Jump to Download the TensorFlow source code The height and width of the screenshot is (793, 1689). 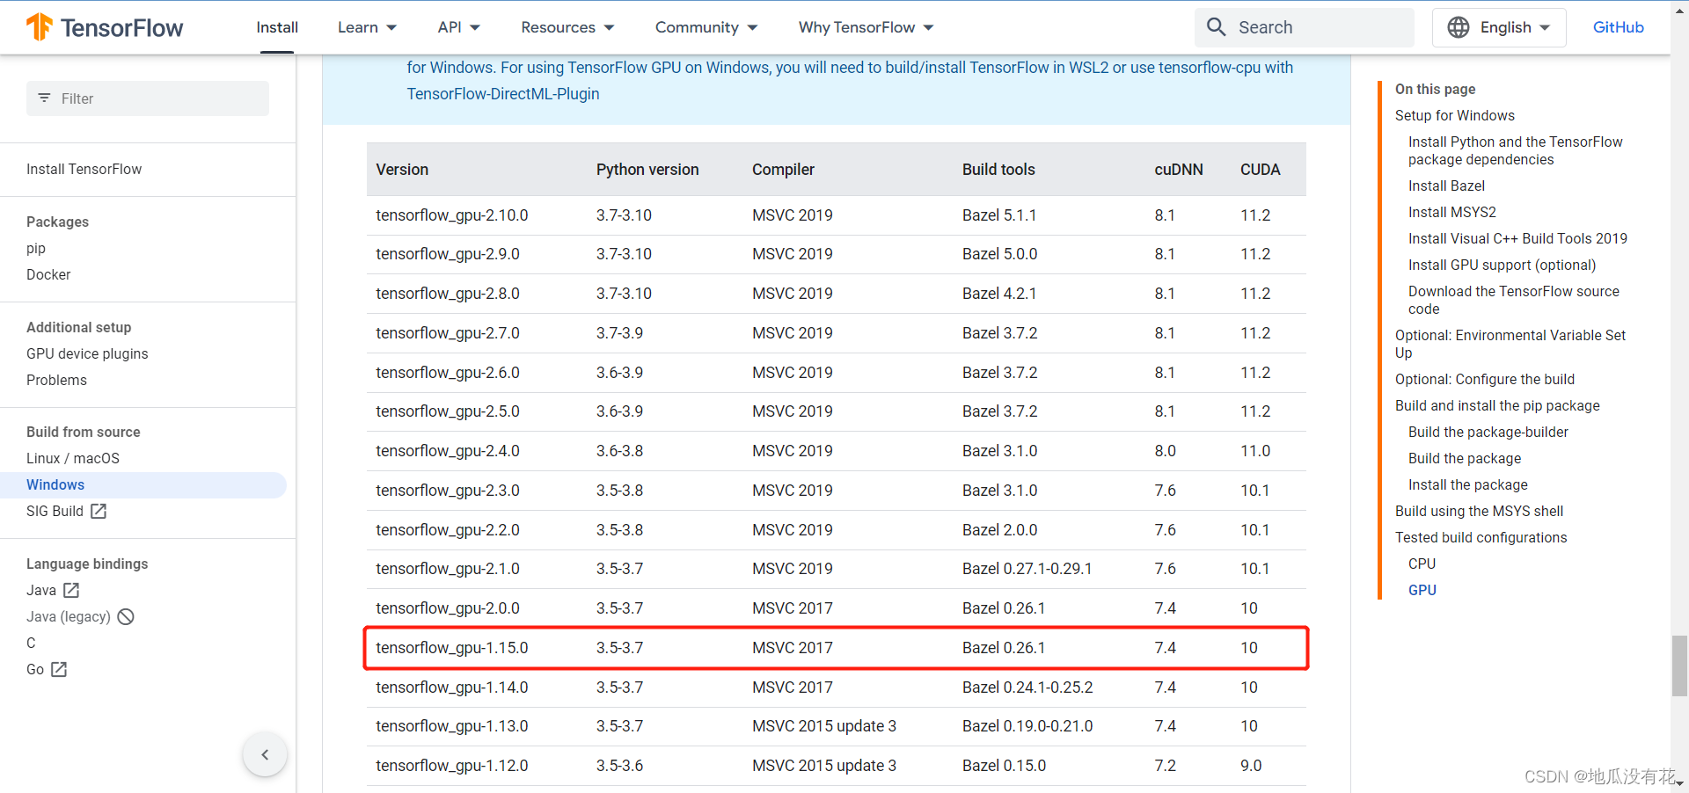pyautogui.click(x=1513, y=300)
